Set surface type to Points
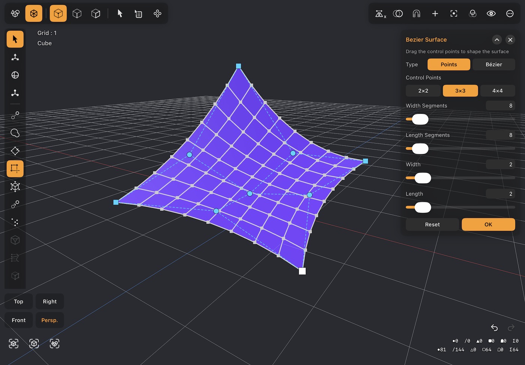Screen dimensions: 525x365 [449, 65]
